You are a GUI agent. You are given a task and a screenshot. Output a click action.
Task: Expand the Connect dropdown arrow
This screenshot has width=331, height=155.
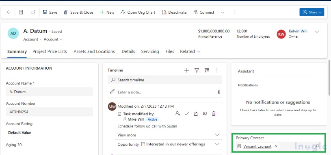pyautogui.click(x=222, y=13)
